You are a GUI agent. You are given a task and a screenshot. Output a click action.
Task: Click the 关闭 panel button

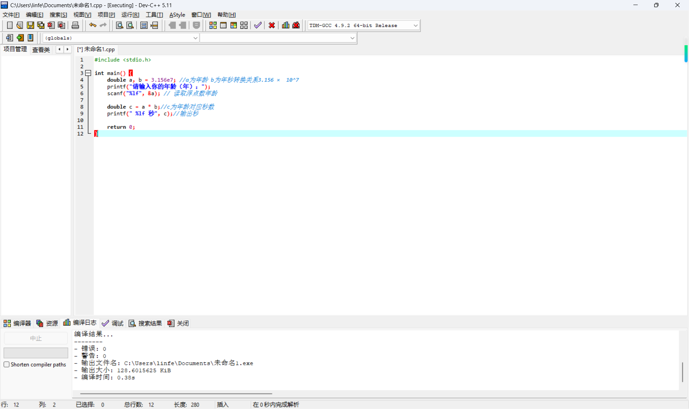tap(178, 323)
